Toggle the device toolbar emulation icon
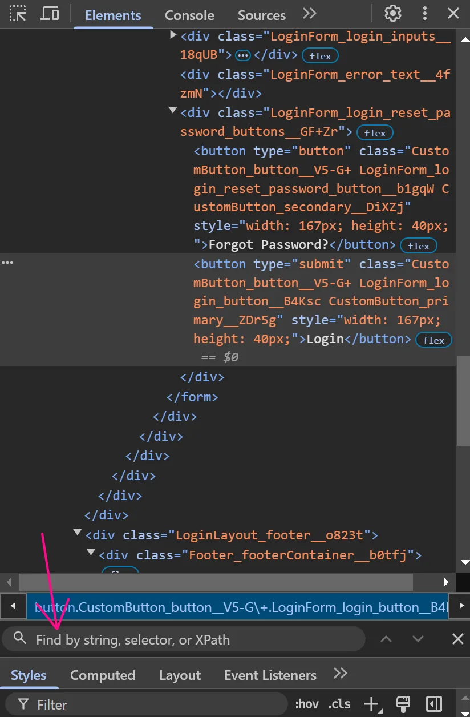The image size is (470, 717). point(51,14)
